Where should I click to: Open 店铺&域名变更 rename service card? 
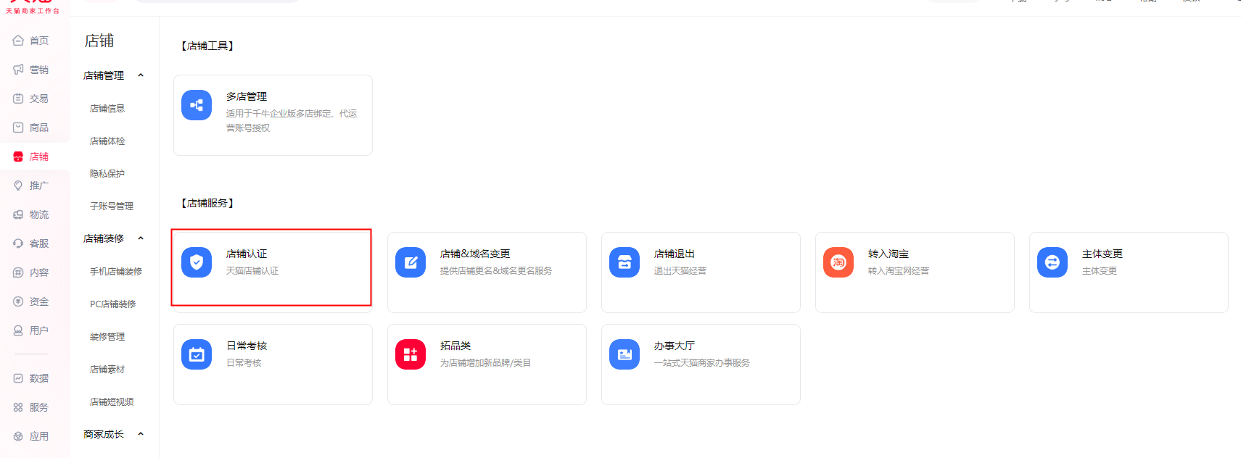coord(487,272)
